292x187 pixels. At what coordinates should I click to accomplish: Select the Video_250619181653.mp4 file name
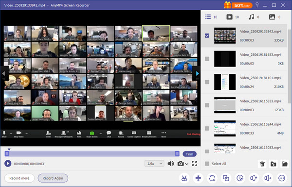click(x=260, y=55)
